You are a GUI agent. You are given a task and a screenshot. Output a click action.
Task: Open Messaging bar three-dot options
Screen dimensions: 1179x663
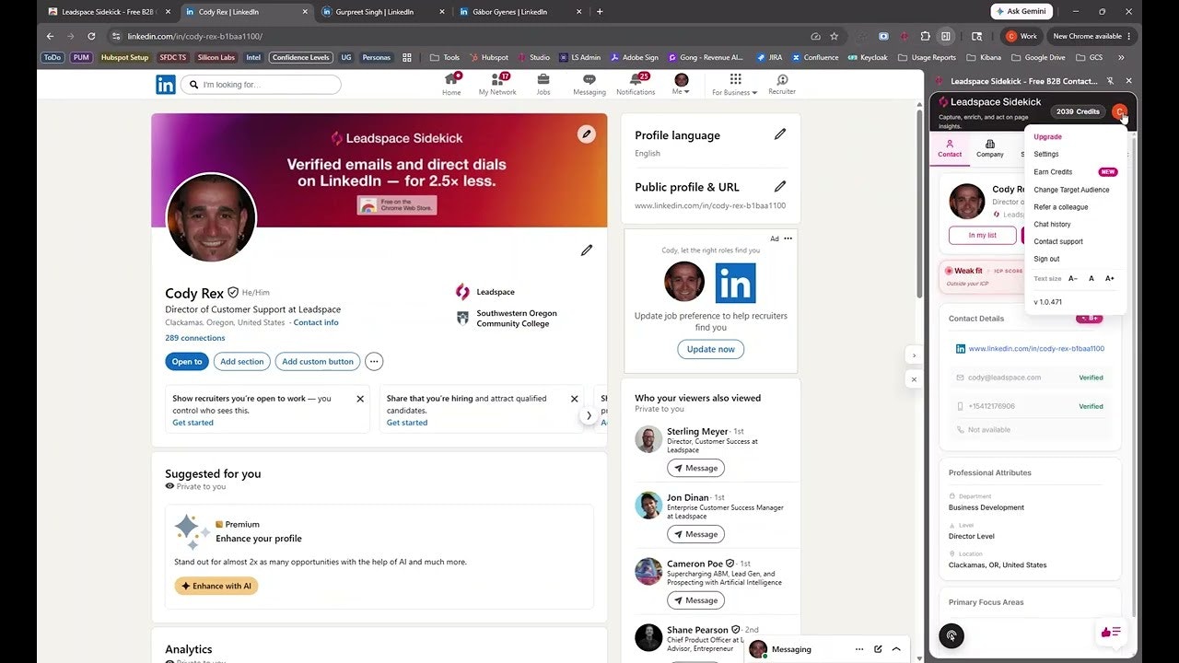(x=859, y=649)
